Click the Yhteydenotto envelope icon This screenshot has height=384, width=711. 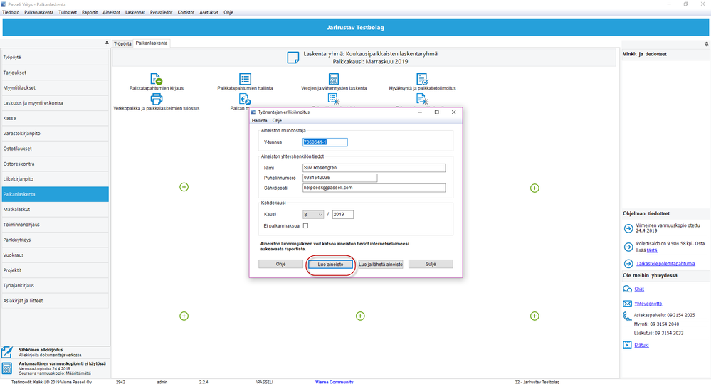point(628,304)
